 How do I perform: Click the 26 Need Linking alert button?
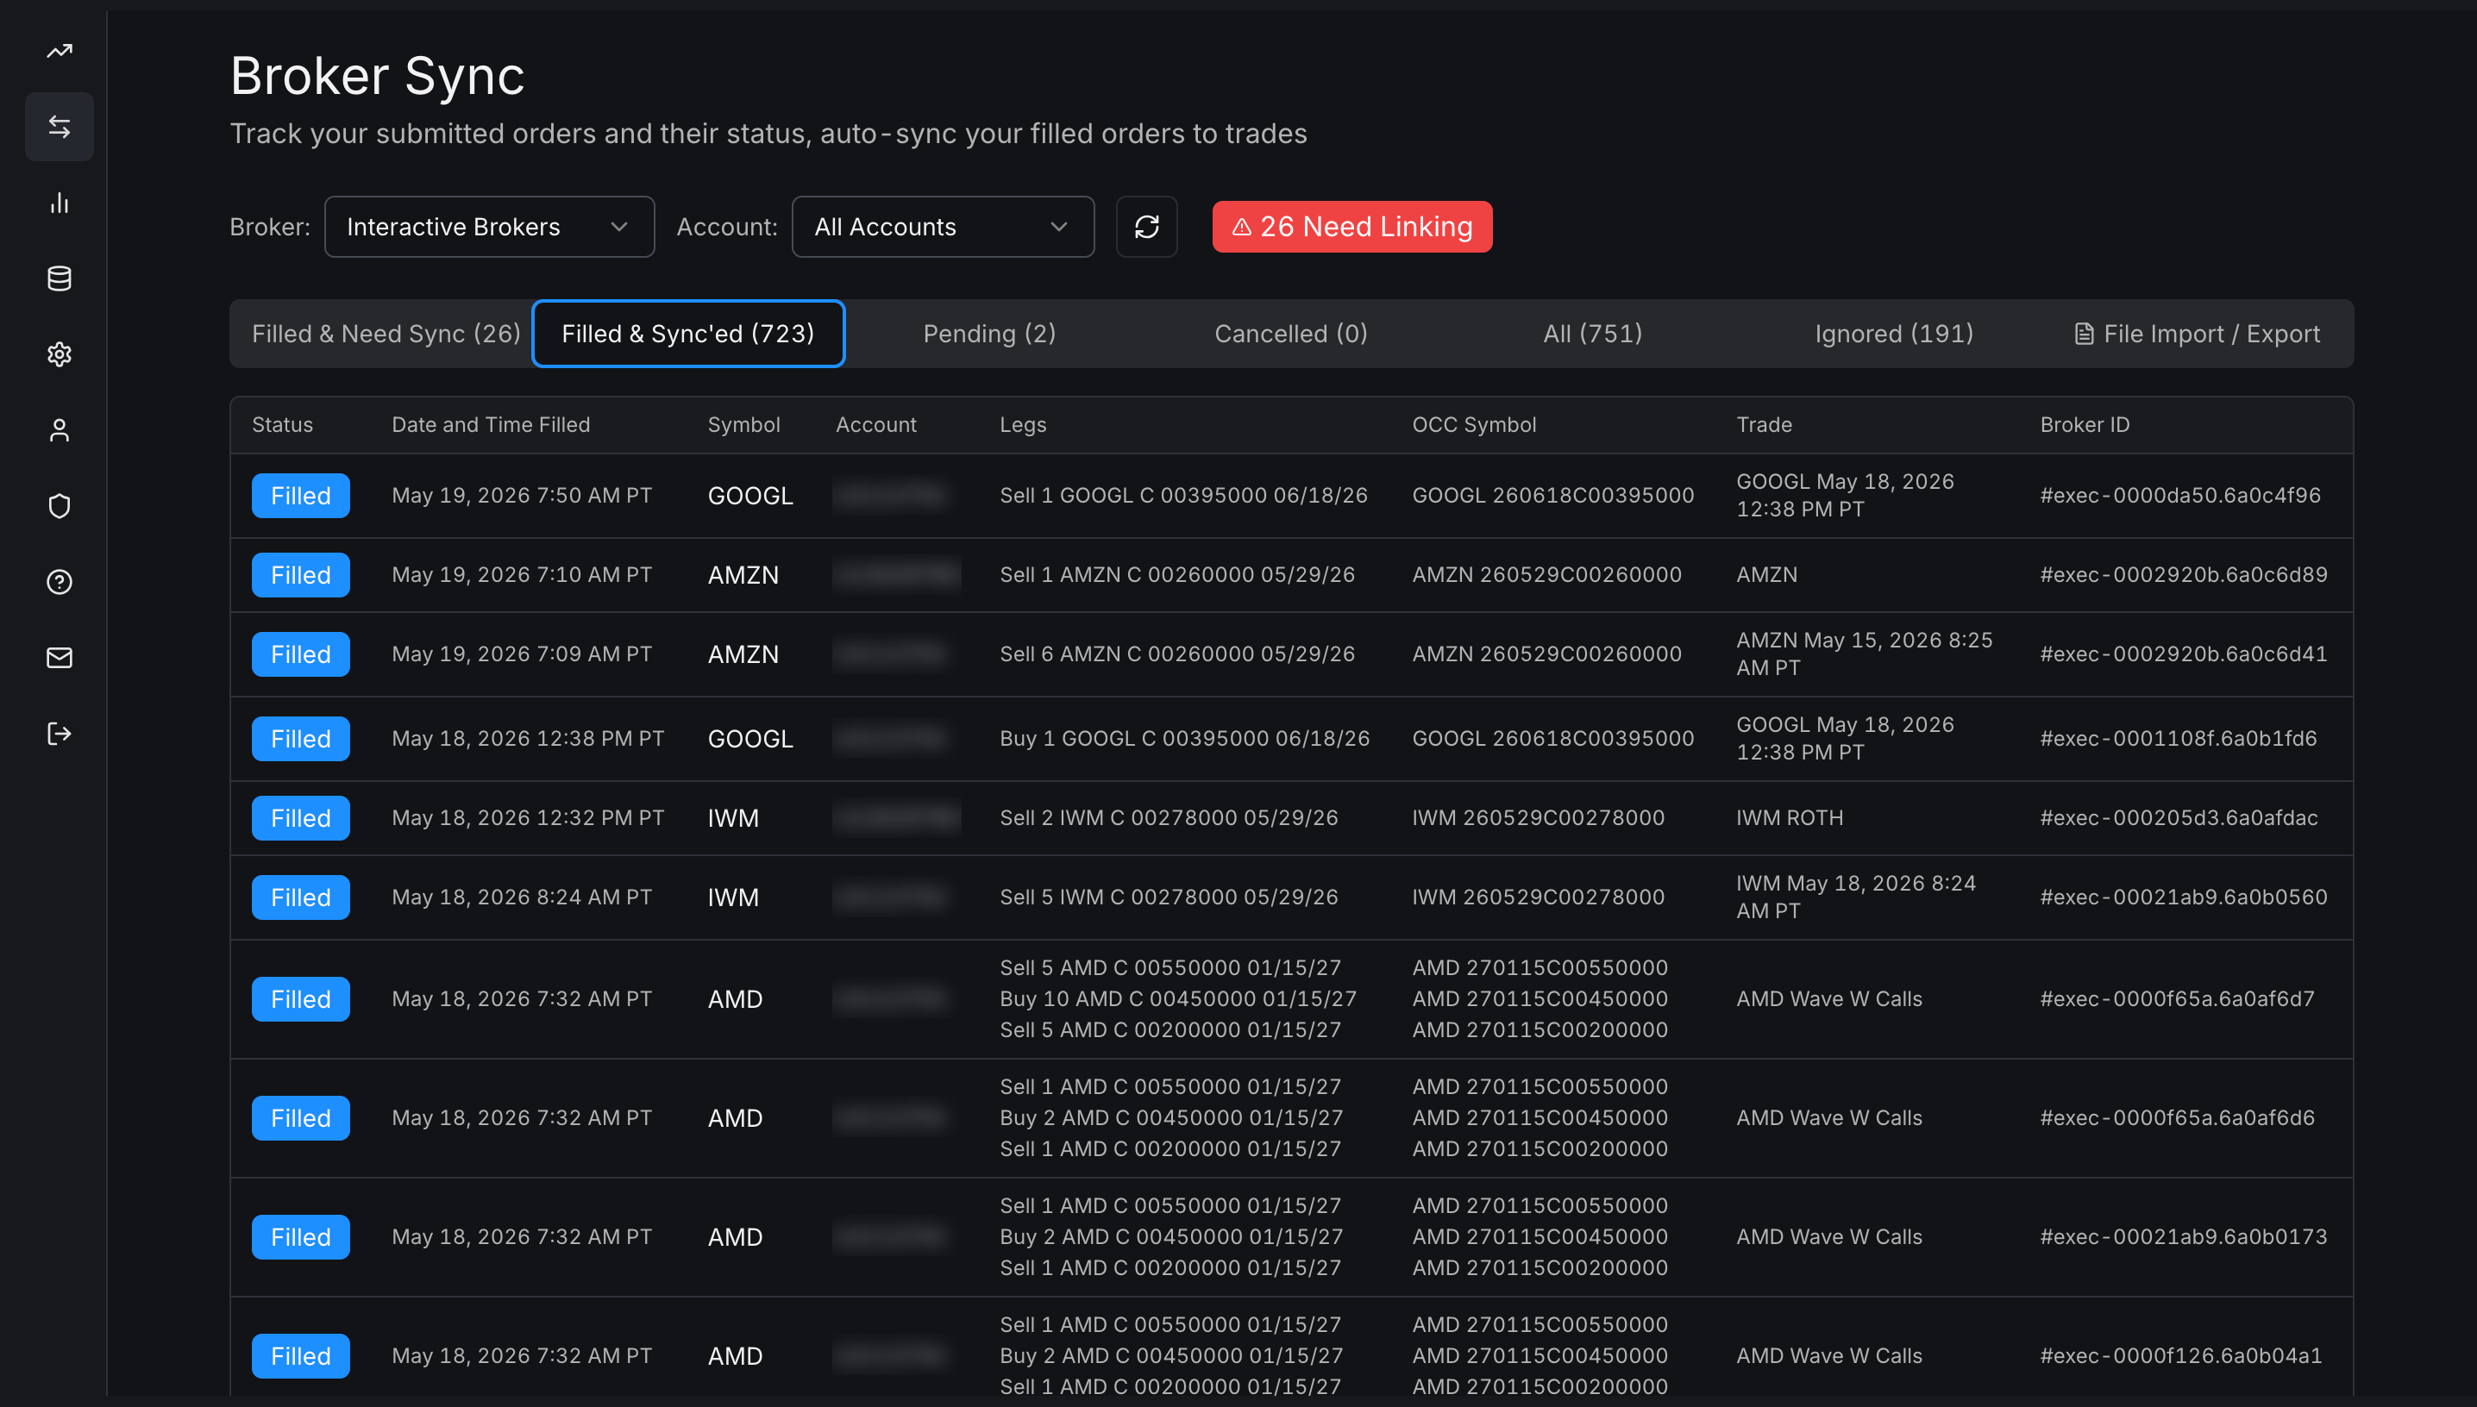click(1352, 227)
